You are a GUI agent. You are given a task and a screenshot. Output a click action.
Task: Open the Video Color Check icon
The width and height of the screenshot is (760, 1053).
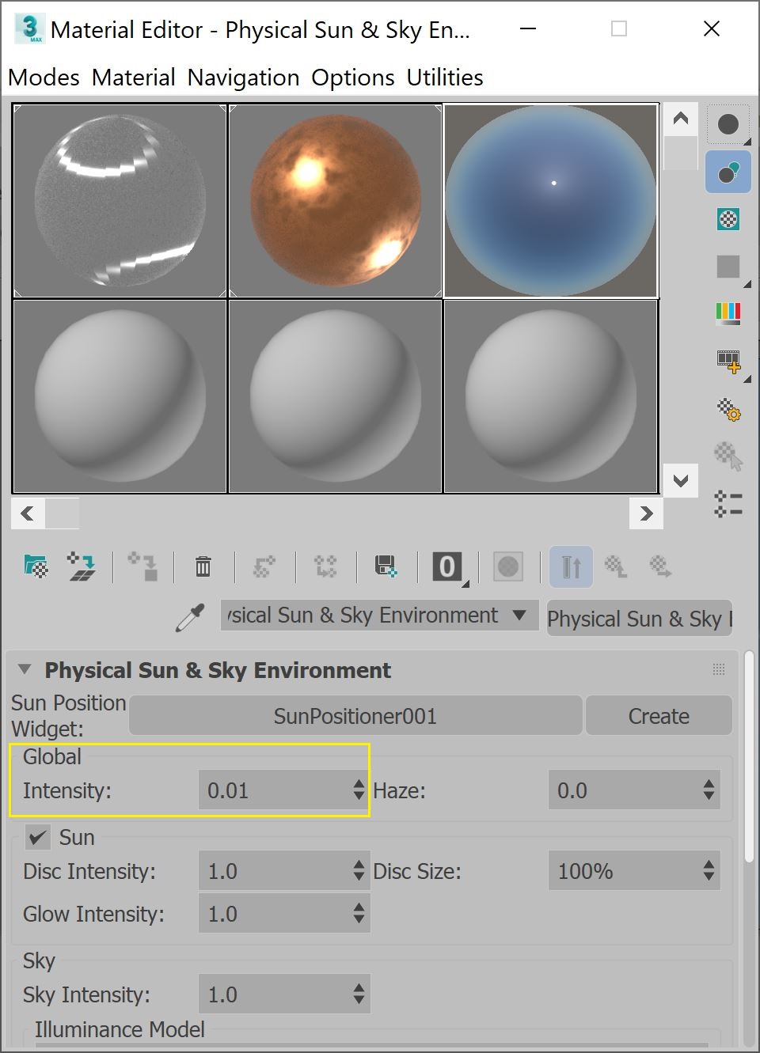(728, 313)
